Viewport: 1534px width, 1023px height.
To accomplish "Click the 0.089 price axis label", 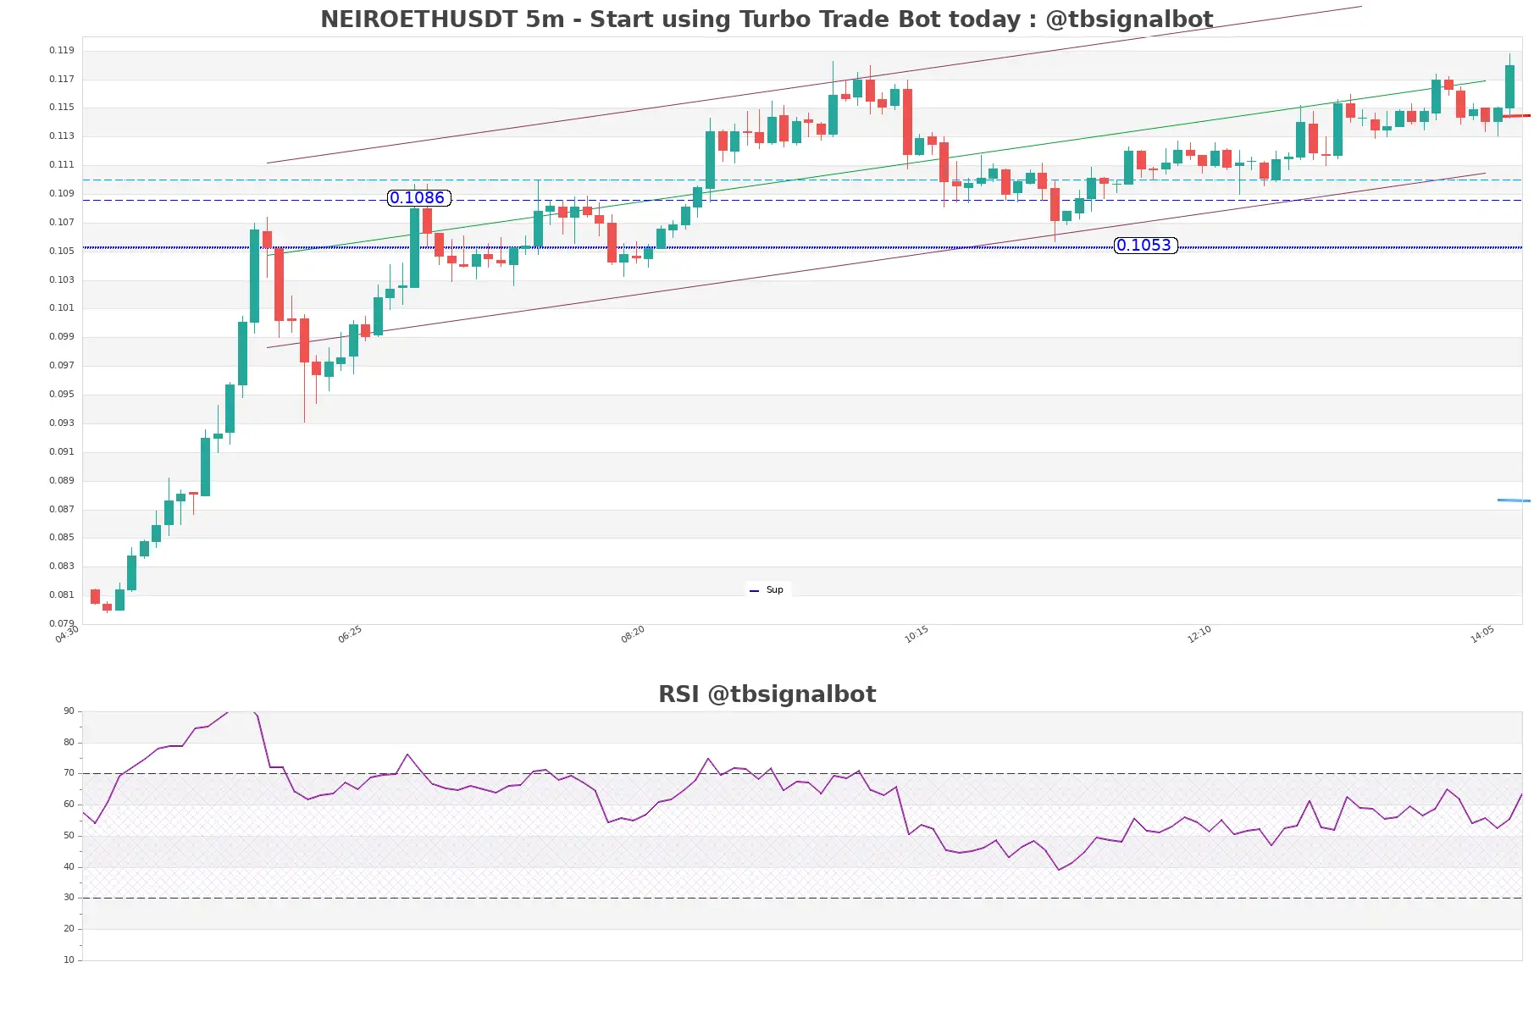I will (62, 481).
